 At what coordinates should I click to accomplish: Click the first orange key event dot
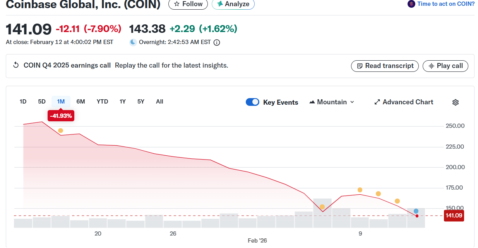pos(60,131)
